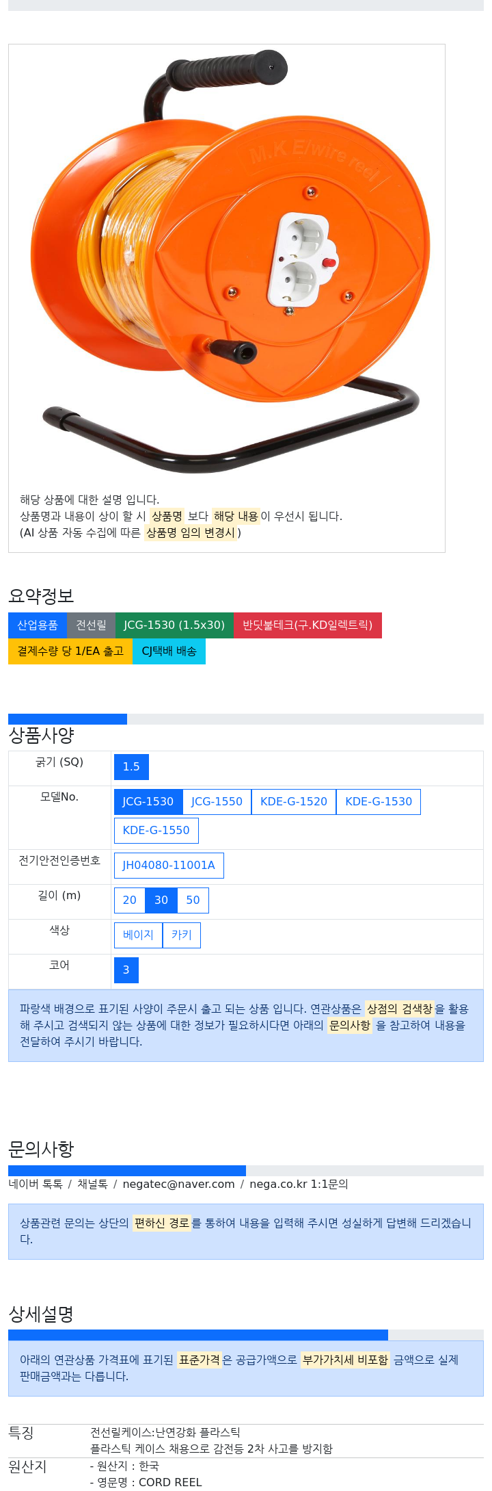Choose the 20 m length option
The image size is (492, 1491).
[x=130, y=900]
